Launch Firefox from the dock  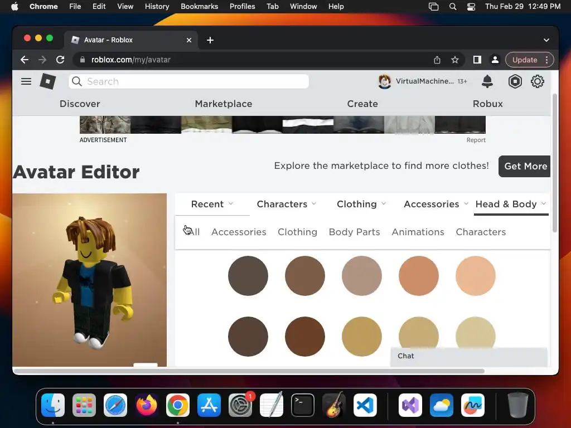pos(147,405)
